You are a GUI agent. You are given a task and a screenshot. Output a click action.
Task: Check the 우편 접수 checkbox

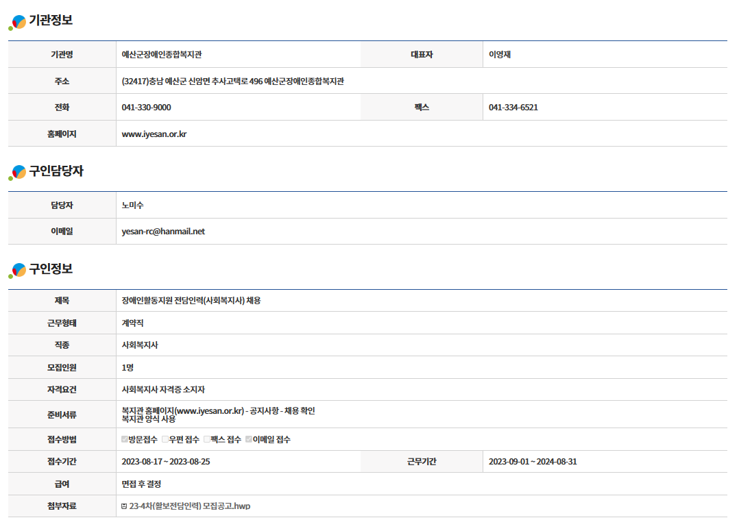click(165, 439)
